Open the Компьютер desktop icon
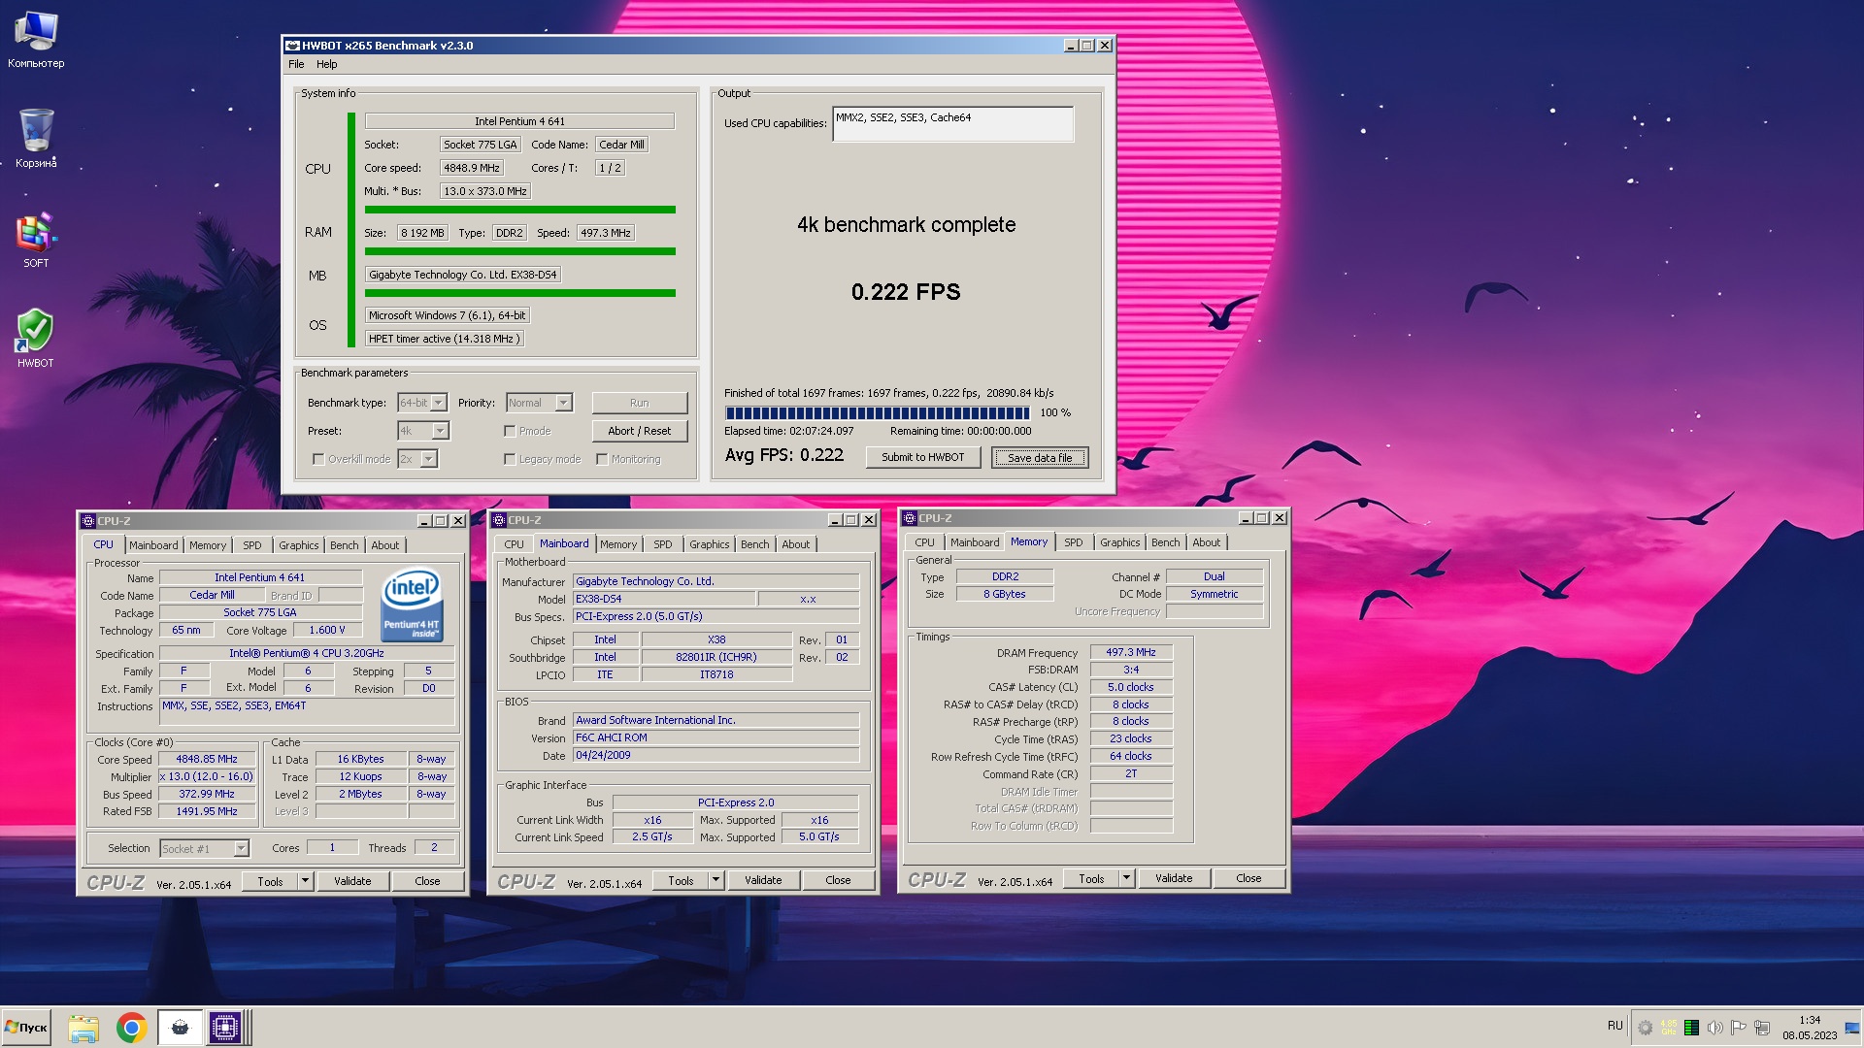The width and height of the screenshot is (1864, 1048). pyautogui.click(x=36, y=39)
